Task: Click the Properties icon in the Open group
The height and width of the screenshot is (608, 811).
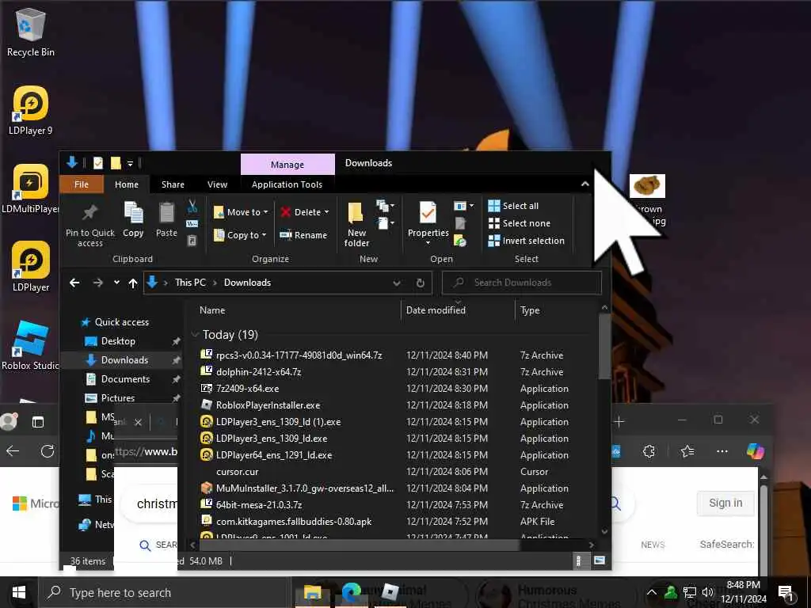Action: 428,212
